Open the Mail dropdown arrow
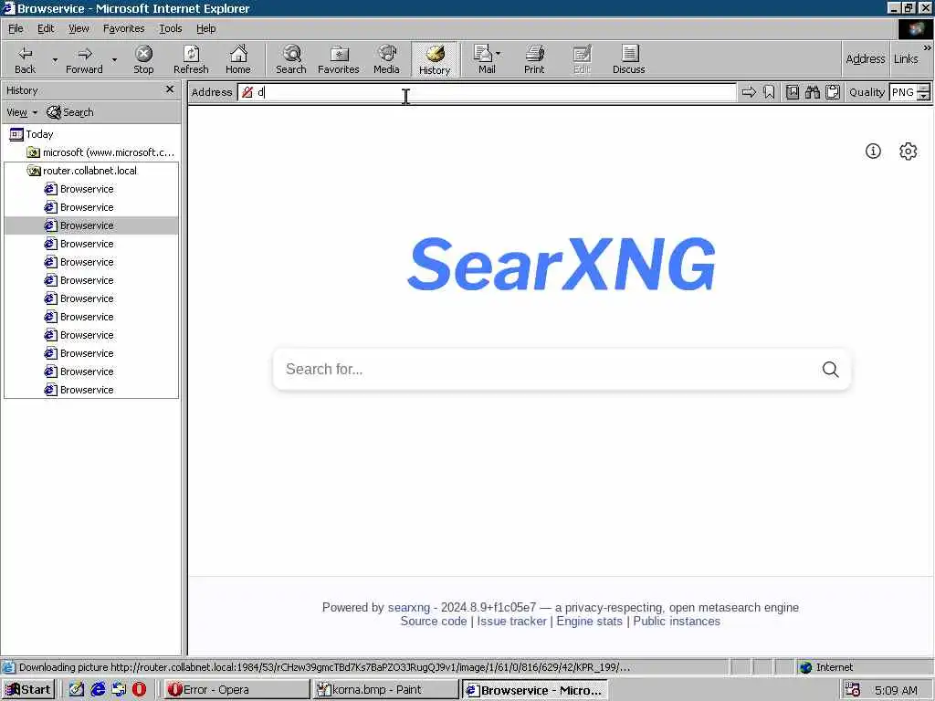 (x=498, y=54)
